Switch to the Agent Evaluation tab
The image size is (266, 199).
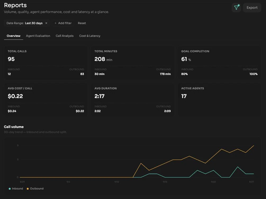38,36
